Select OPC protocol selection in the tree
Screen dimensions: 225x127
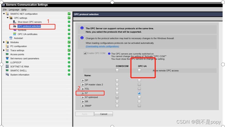tap(29, 26)
